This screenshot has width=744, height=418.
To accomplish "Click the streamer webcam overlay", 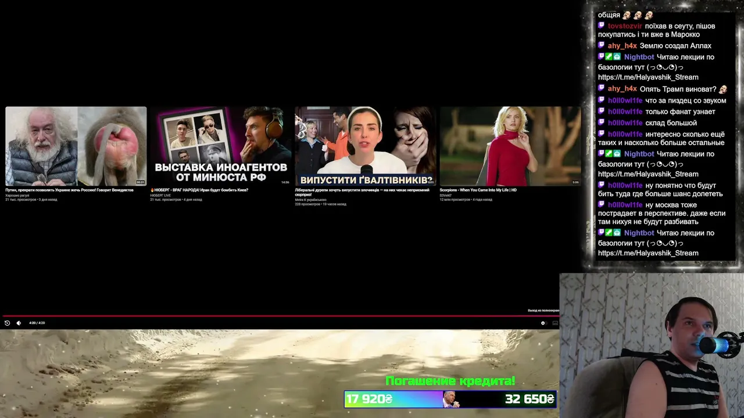I will (x=652, y=345).
